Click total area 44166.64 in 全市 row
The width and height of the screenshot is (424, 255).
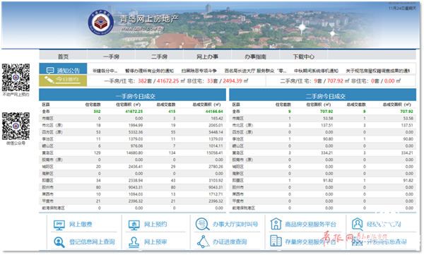point(214,112)
